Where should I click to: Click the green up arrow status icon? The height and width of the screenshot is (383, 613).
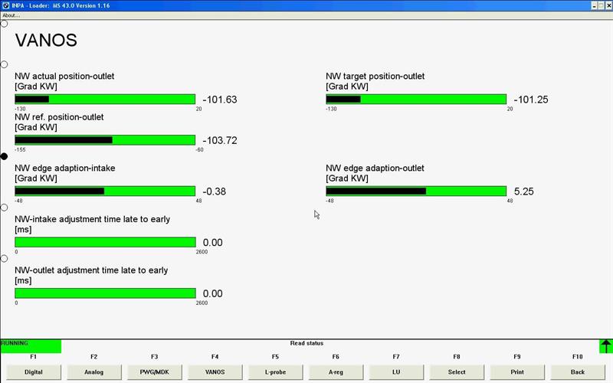coord(605,346)
